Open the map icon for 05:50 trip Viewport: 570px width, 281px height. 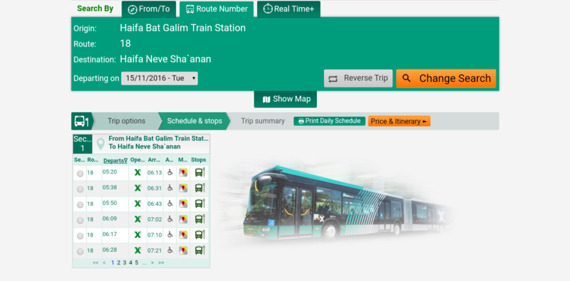point(184,204)
